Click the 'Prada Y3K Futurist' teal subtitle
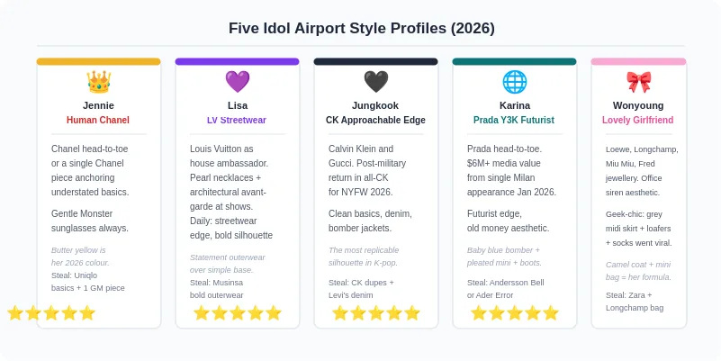This screenshot has width=721, height=361. click(x=514, y=120)
